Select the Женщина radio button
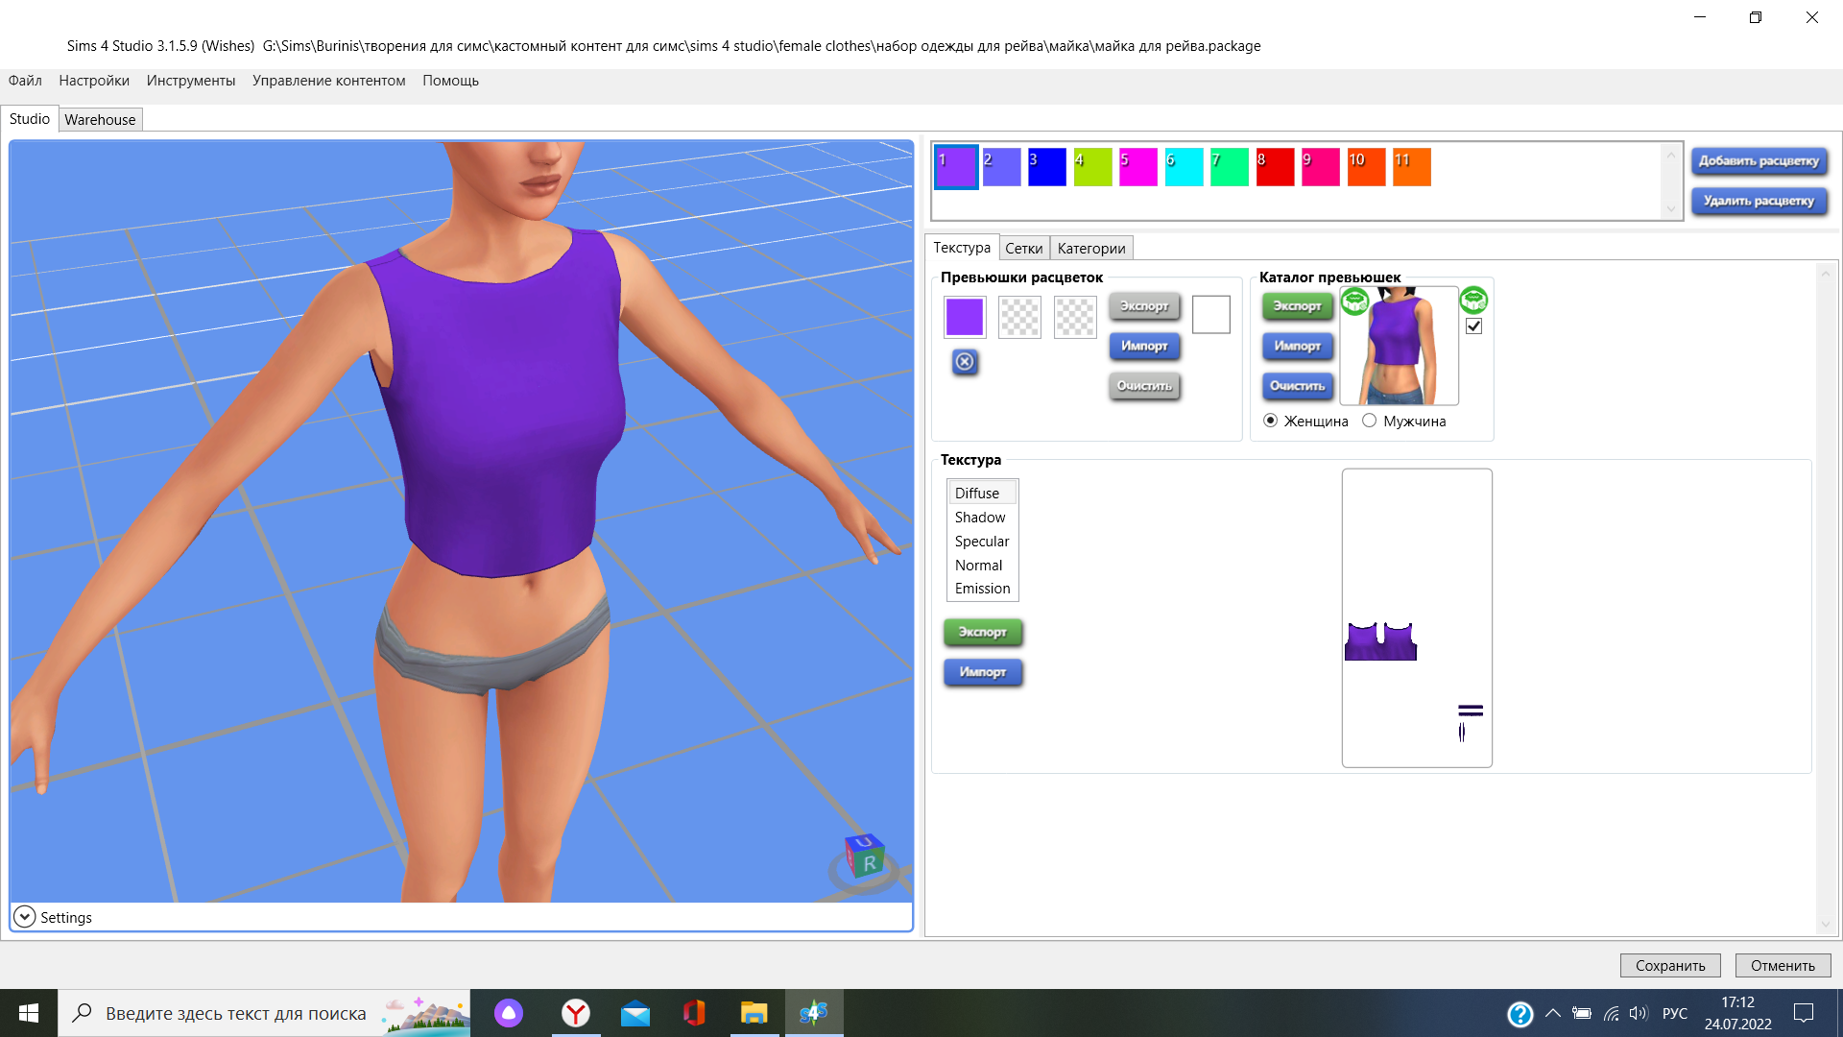 1271,421
